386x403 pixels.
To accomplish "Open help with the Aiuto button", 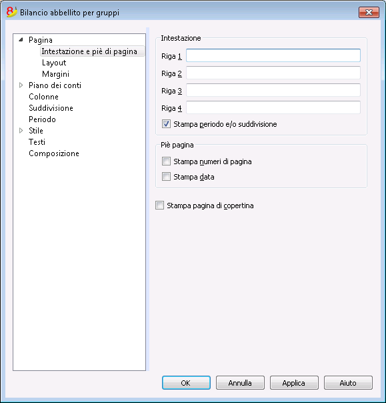I will [x=348, y=383].
